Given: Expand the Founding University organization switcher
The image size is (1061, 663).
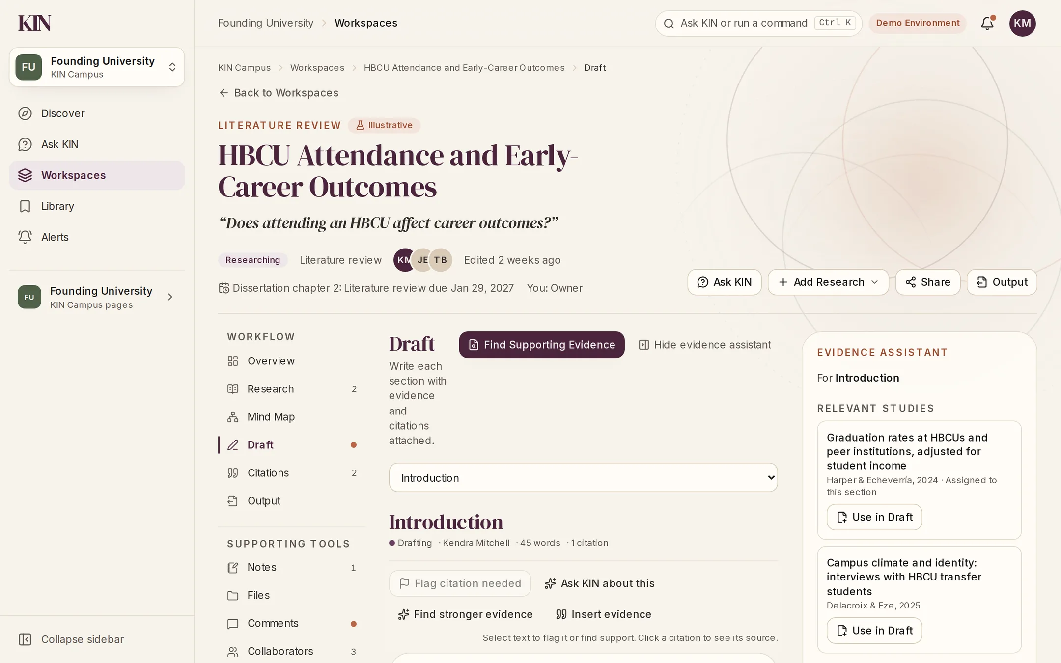Looking at the screenshot, I should coord(97,67).
